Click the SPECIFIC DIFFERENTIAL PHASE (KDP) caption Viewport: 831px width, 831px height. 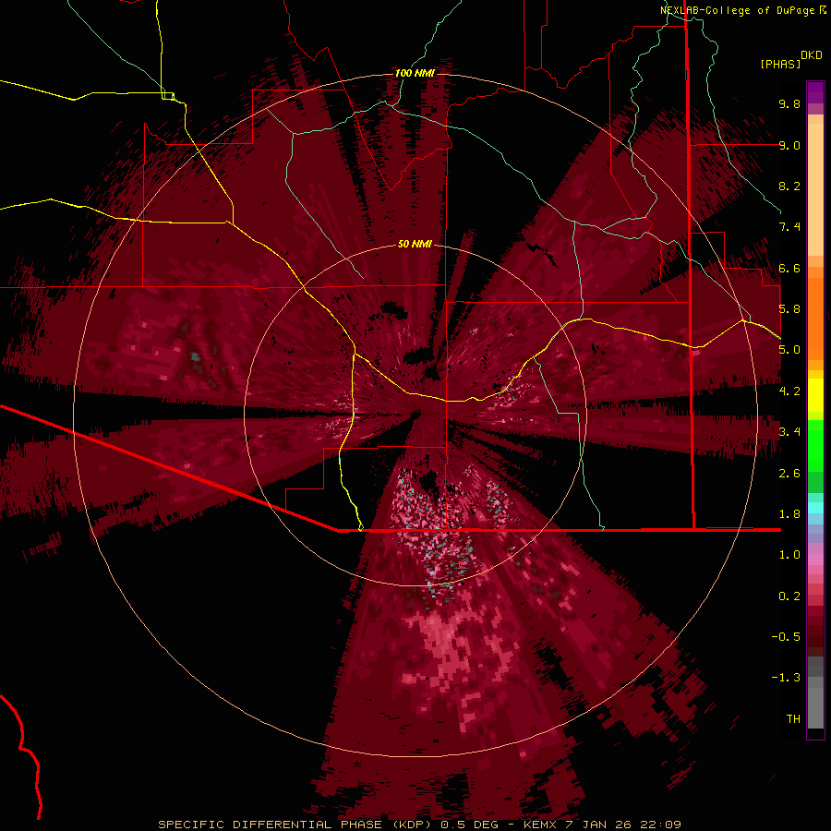tap(295, 825)
